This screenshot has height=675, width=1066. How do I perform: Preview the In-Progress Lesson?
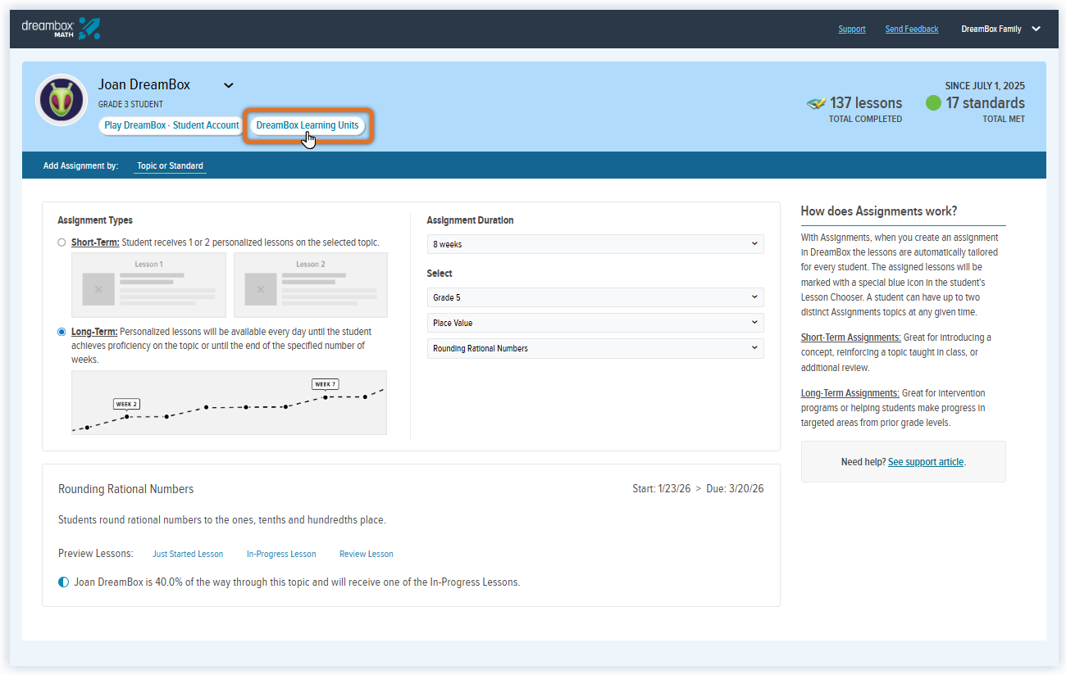(281, 554)
